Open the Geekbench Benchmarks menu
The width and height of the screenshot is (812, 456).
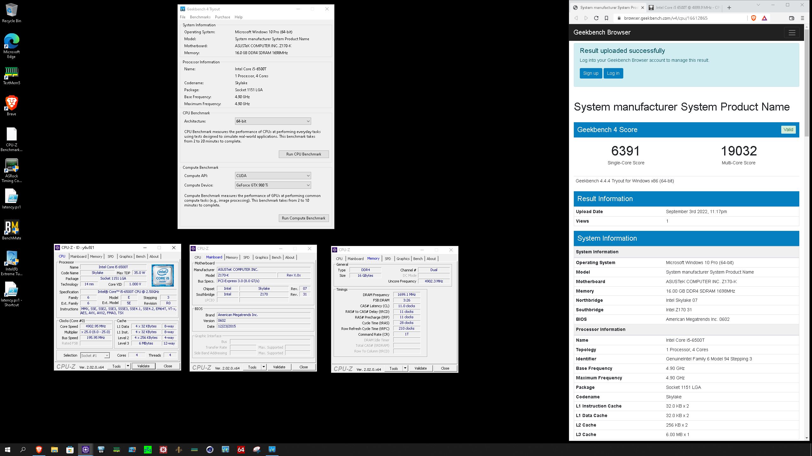200,17
